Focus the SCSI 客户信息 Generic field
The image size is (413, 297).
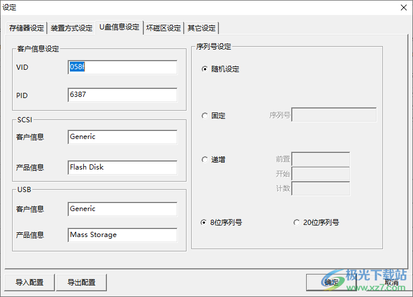coord(122,137)
